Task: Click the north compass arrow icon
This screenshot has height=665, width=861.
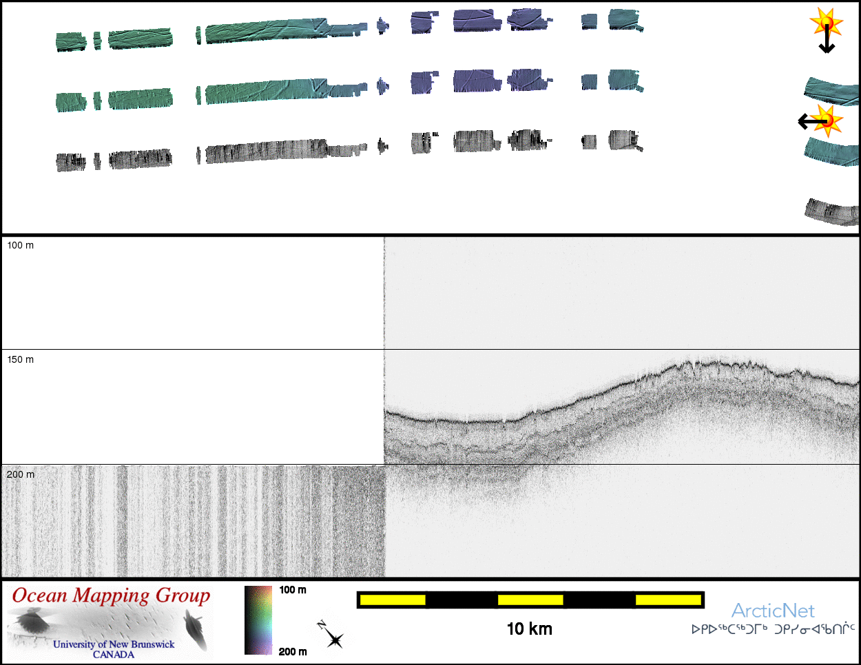Action: point(330,634)
